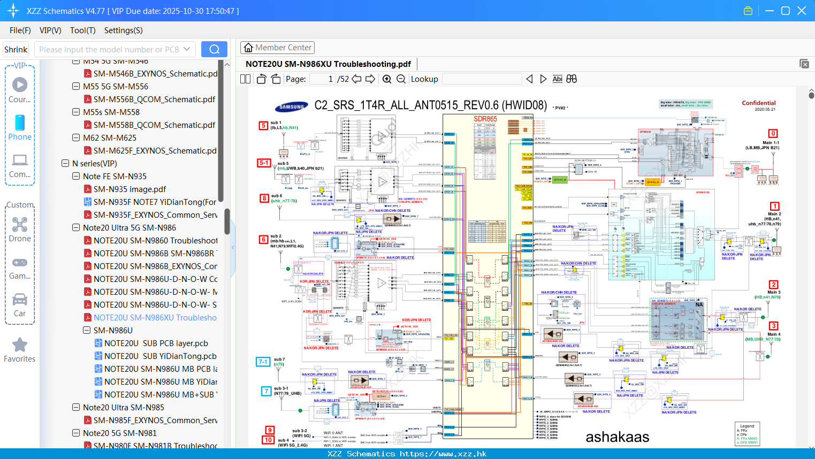Collapse the M55s SM-M558 node
This screenshot has width=815, height=459.
[76, 112]
